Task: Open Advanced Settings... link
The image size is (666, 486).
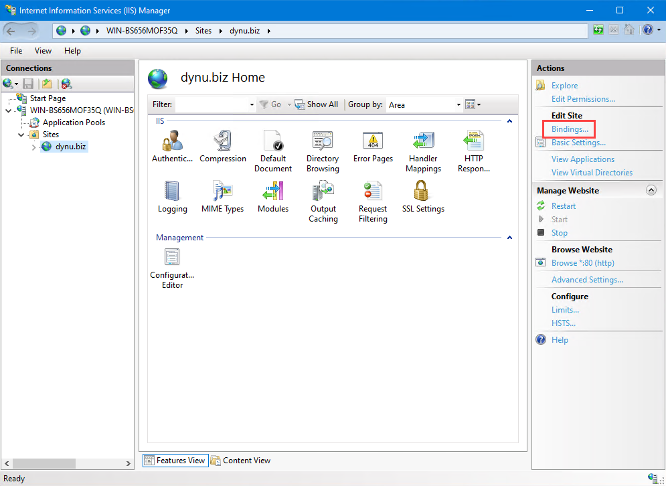Action: (587, 280)
